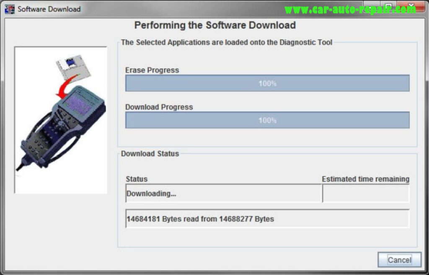Click the Cancel button

point(399,259)
